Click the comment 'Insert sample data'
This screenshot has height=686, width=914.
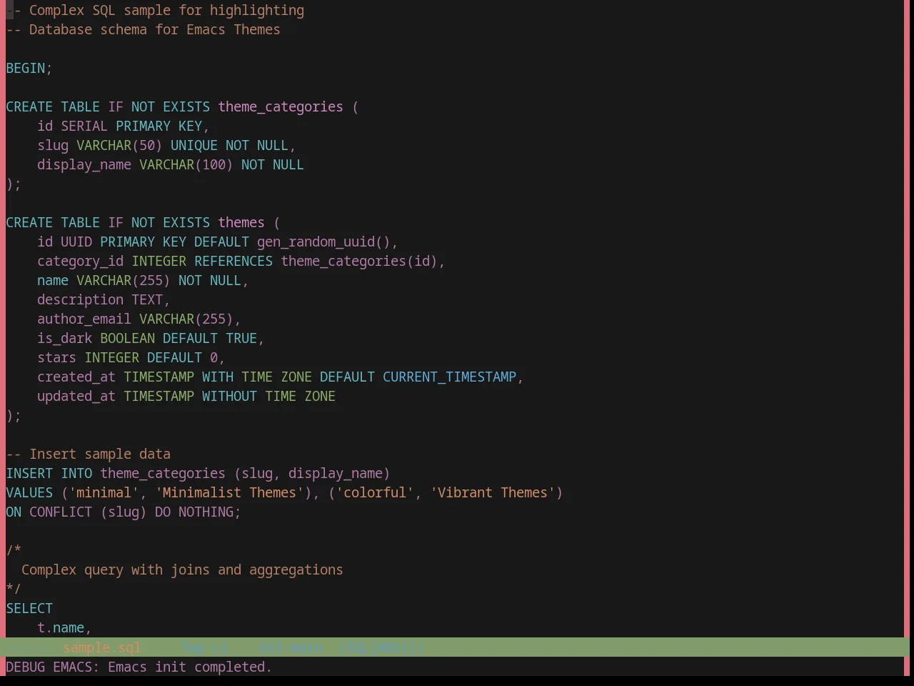(x=100, y=454)
